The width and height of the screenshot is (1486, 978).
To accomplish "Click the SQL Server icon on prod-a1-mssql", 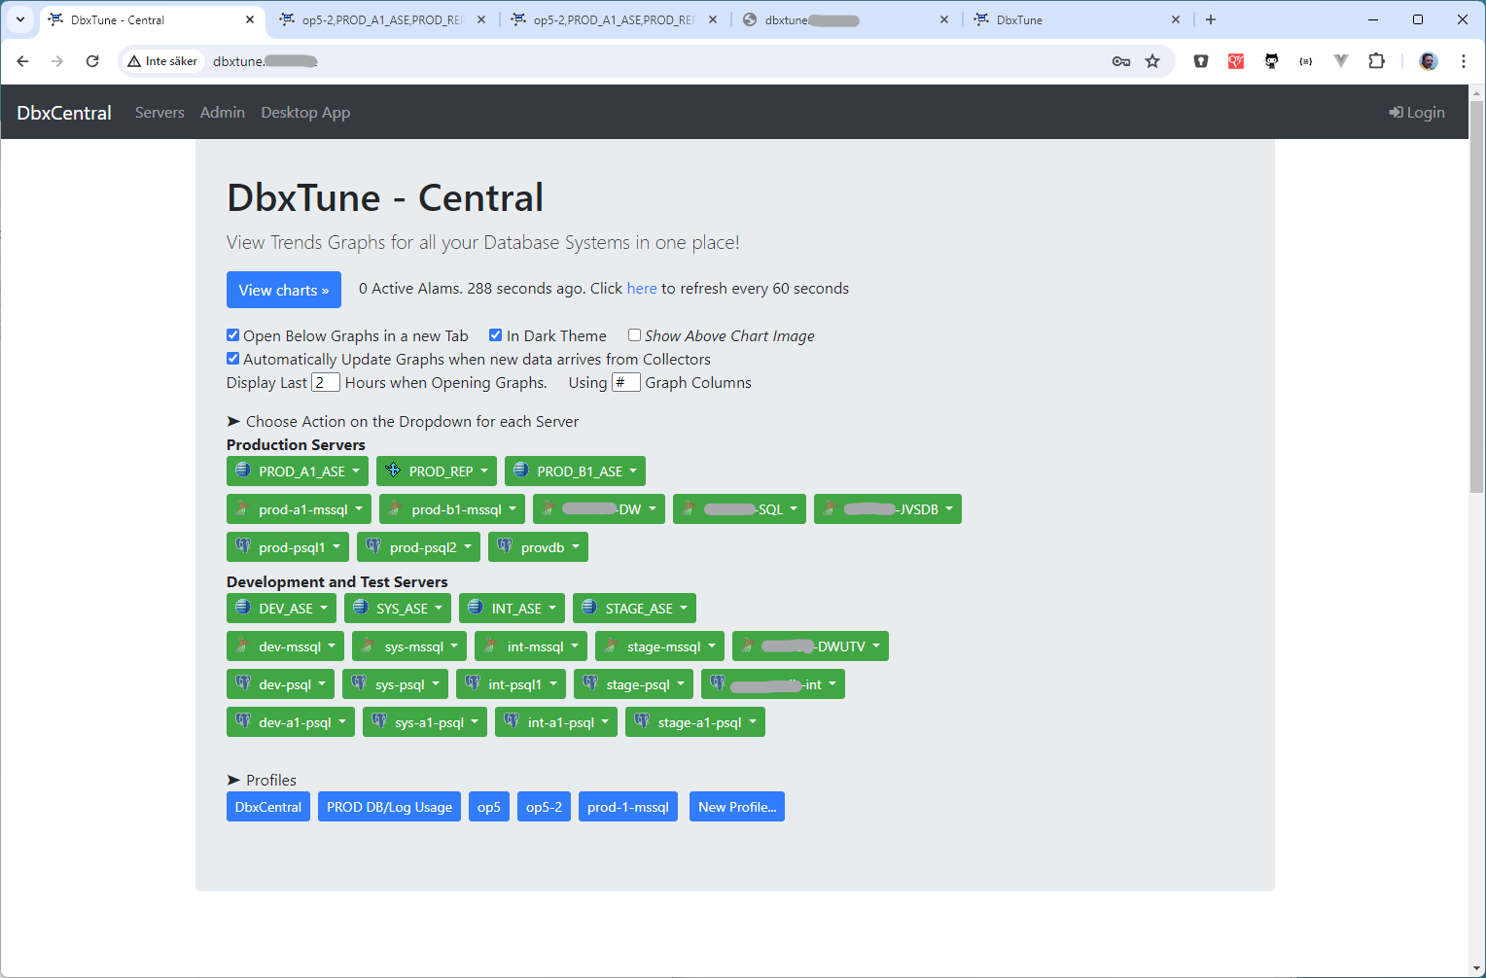I will click(x=243, y=508).
